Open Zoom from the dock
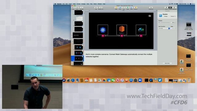 point(140,80)
